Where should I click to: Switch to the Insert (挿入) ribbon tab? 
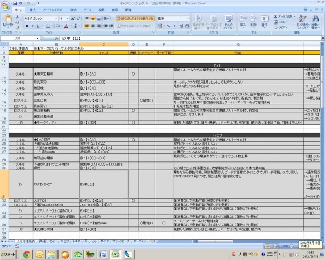[x=32, y=10]
